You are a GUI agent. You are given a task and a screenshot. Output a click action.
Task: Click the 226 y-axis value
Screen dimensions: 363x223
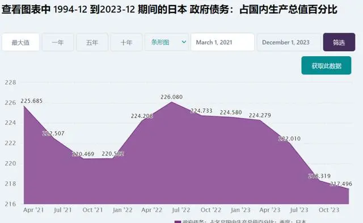[10, 103]
